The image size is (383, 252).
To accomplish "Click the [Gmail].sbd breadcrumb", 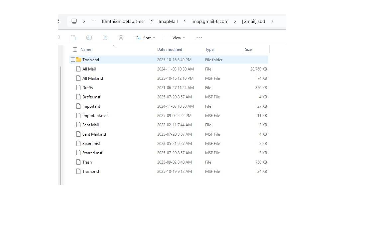I will (254, 21).
